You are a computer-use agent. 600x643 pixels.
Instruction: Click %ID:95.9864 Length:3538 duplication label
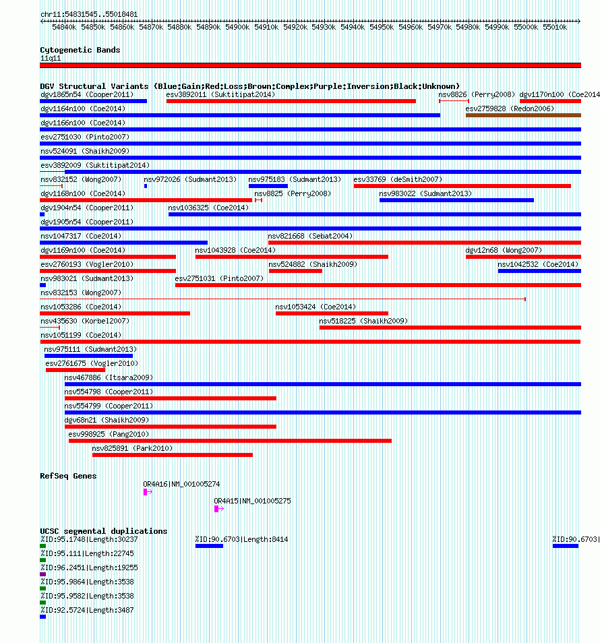pyautogui.click(x=87, y=582)
